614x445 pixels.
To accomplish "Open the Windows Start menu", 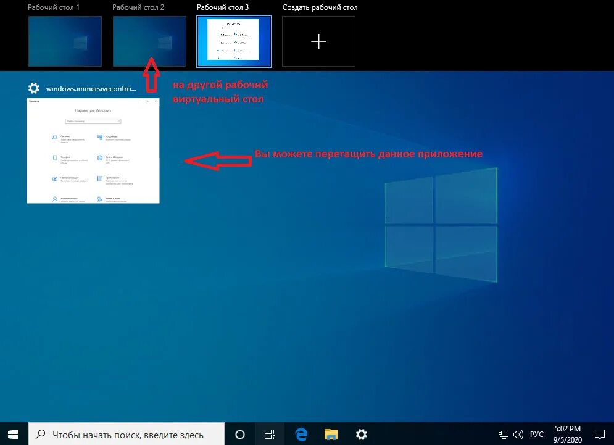I will (13, 434).
